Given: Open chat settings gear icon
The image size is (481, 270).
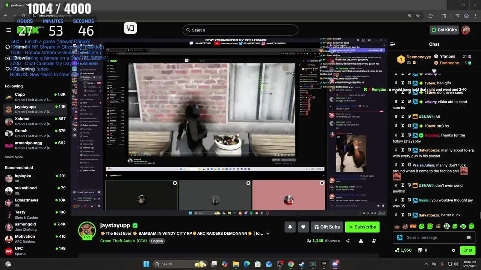Looking at the screenshot, I should (x=453, y=250).
